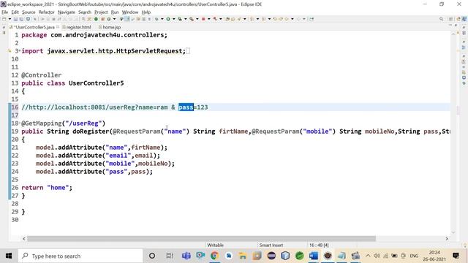The image size is (468, 263).
Task: Open the Back navigation history dropdown arrow
Action: [x=292, y=19]
